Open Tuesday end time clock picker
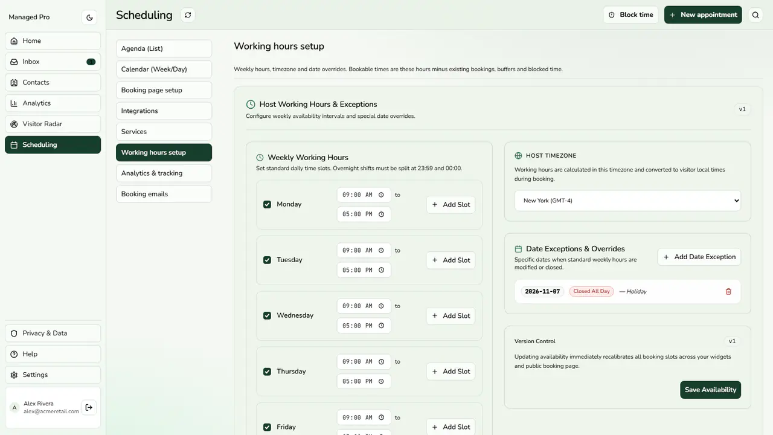Viewport: 773px width, 435px height. 381,270
